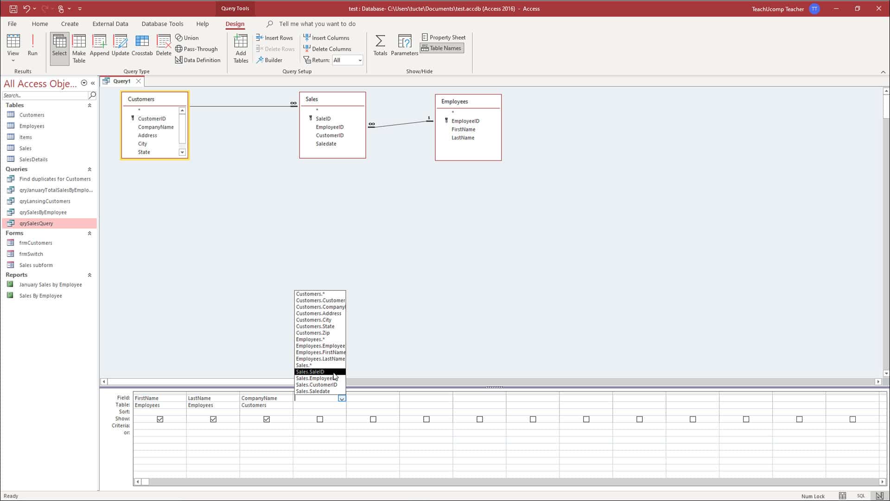Screen dimensions: 890x501
Task: Switch to the Home ribbon tab
Action: coord(40,24)
